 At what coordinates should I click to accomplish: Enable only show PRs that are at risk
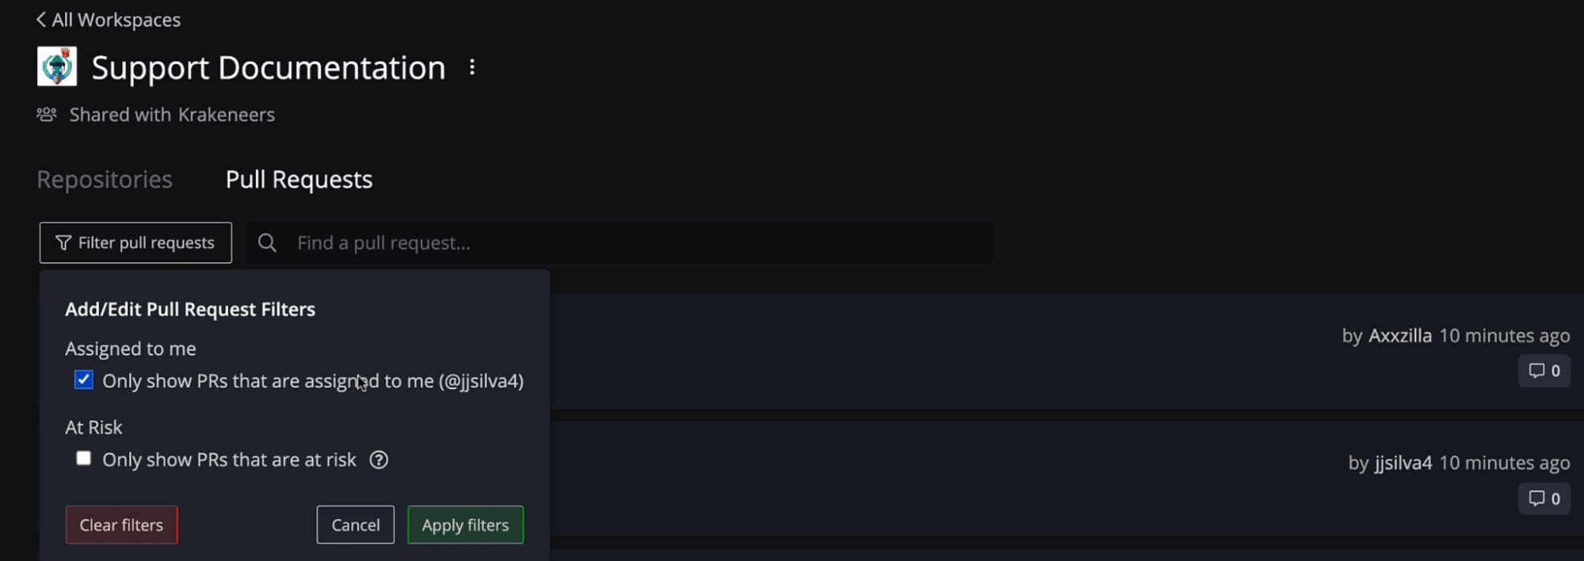(83, 458)
